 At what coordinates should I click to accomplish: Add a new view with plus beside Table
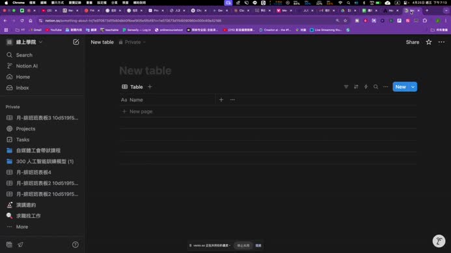(150, 87)
